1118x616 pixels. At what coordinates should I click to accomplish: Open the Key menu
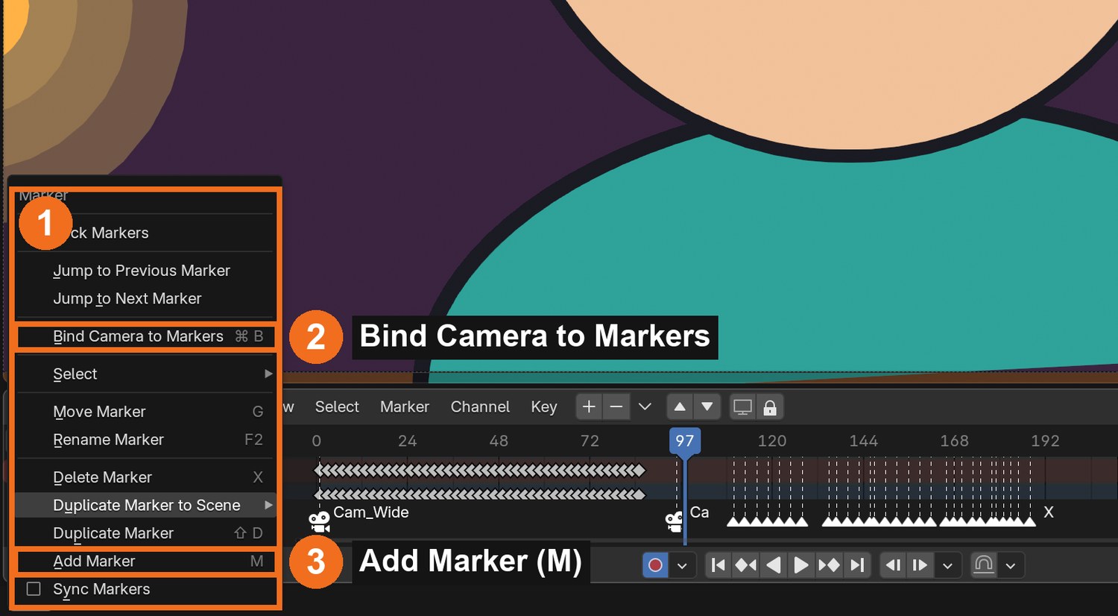544,407
